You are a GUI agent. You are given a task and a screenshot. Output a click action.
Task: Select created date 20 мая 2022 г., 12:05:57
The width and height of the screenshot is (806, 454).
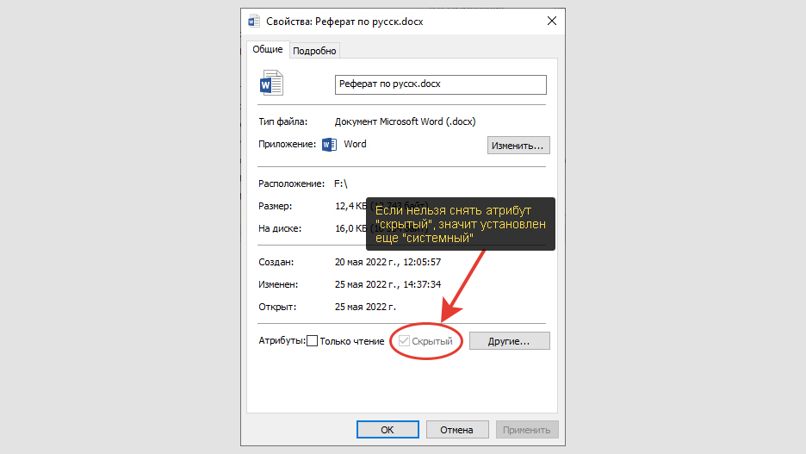[x=387, y=262]
